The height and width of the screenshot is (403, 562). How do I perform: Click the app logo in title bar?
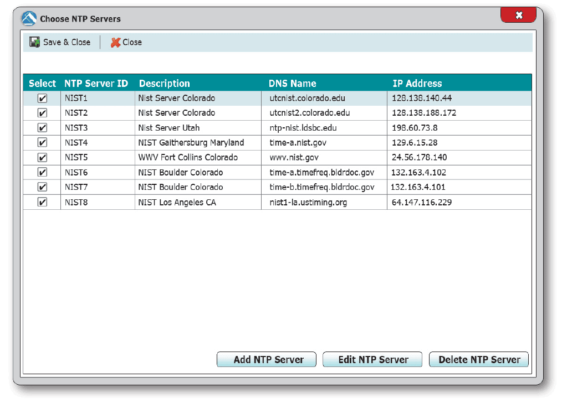29,19
